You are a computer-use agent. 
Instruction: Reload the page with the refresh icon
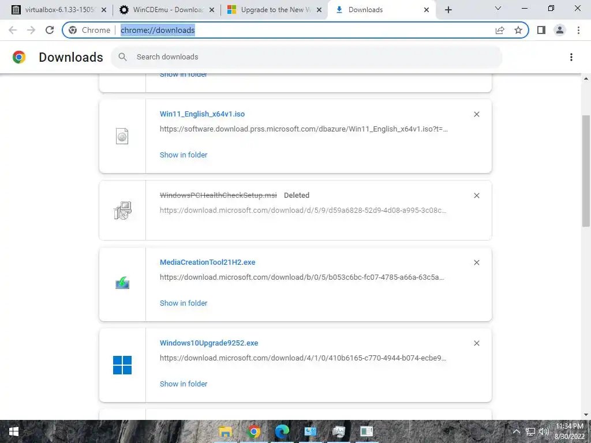[x=50, y=30]
